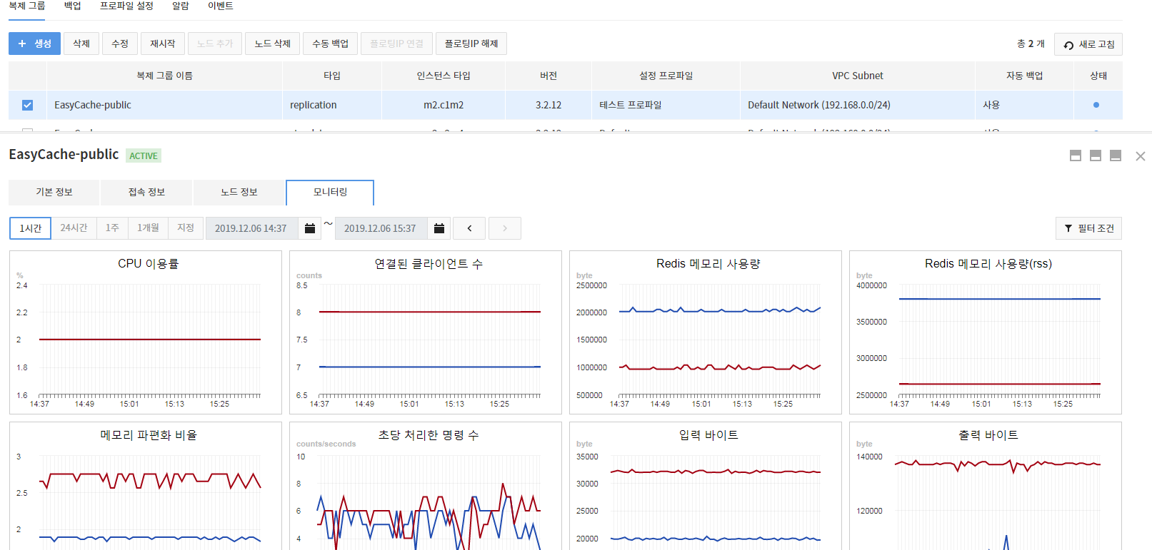Click the 플로팅IP 해제 button
Image resolution: width=1152 pixels, height=550 pixels.
[471, 44]
